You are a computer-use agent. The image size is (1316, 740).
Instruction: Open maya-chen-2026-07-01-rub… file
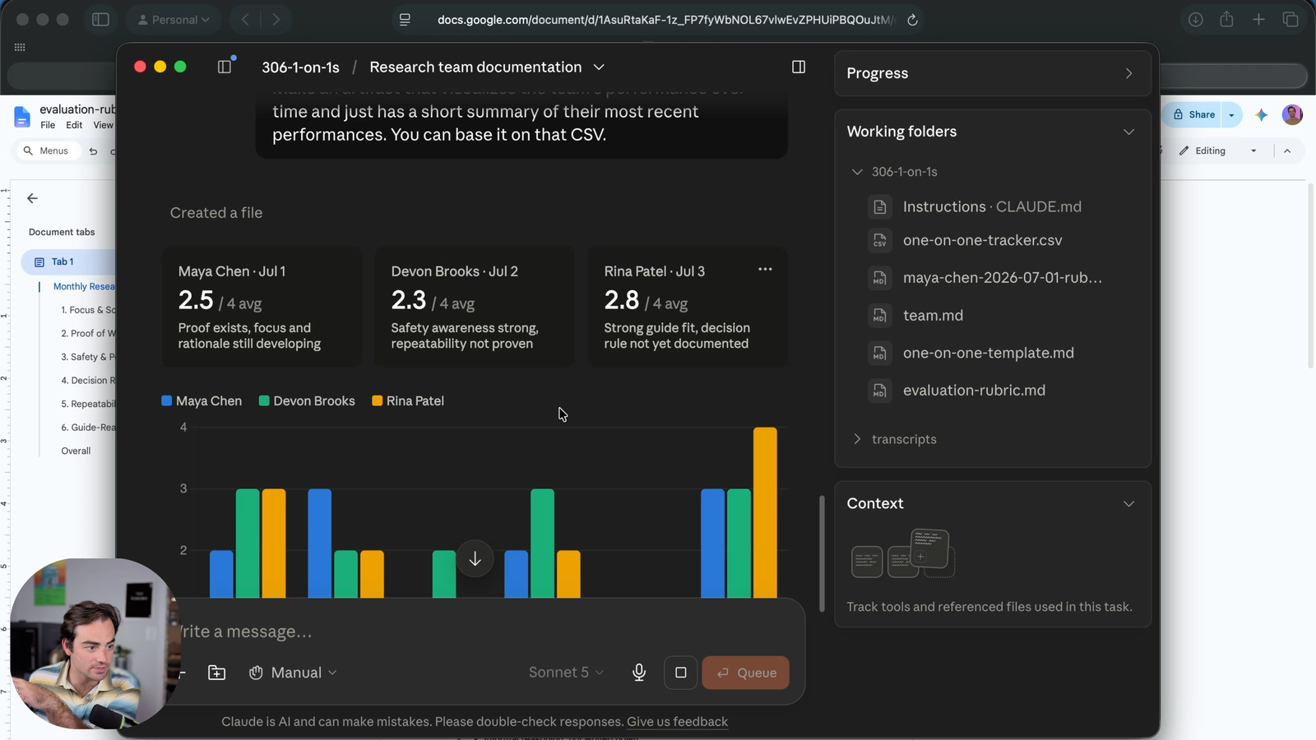click(1002, 278)
